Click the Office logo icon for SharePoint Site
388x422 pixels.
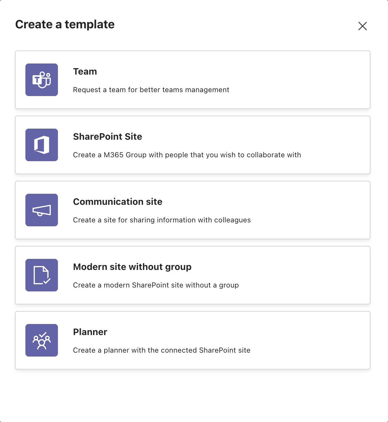[42, 145]
